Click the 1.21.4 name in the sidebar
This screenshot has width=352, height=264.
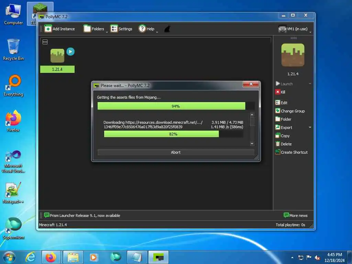[x=293, y=74]
